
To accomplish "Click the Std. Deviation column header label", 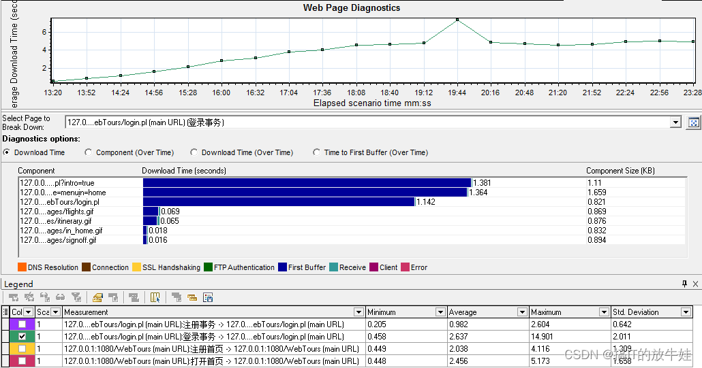I will [x=636, y=312].
